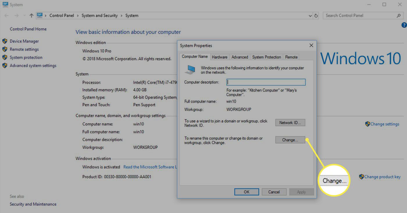Image resolution: width=407 pixels, height=213 pixels.
Task: Open Device Manager link
Action: [x=24, y=41]
